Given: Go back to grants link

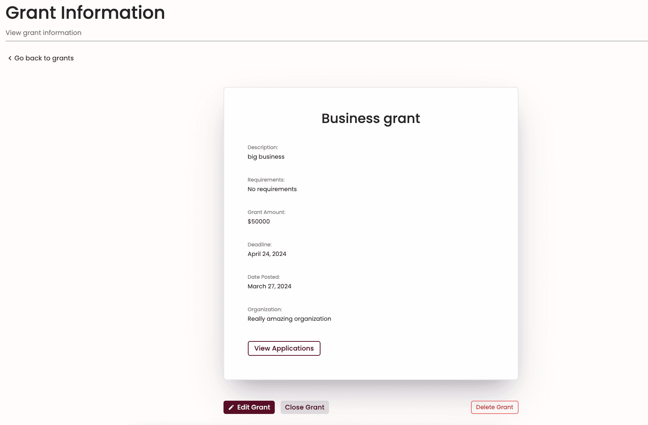Looking at the screenshot, I should click(x=41, y=58).
